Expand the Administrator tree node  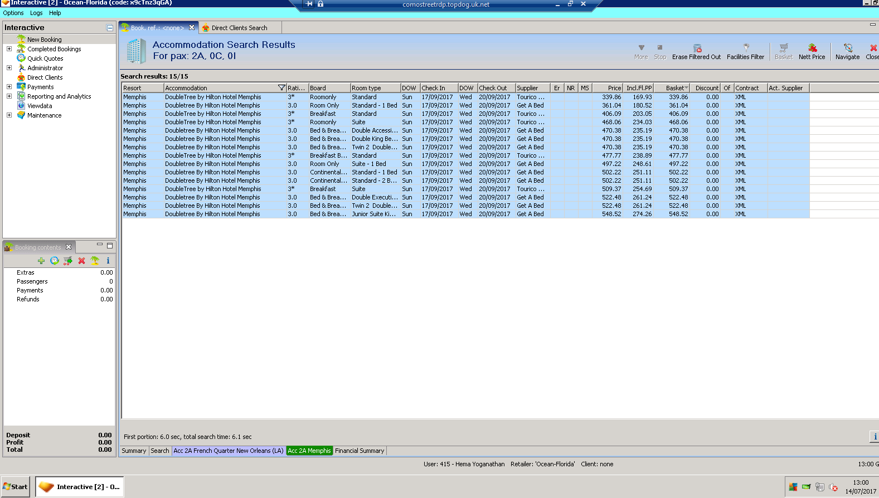click(x=9, y=67)
